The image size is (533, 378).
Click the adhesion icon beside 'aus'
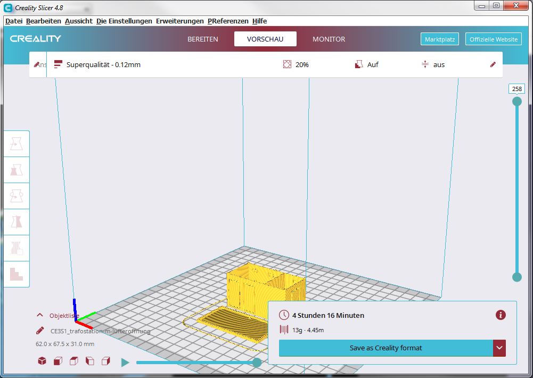[425, 64]
